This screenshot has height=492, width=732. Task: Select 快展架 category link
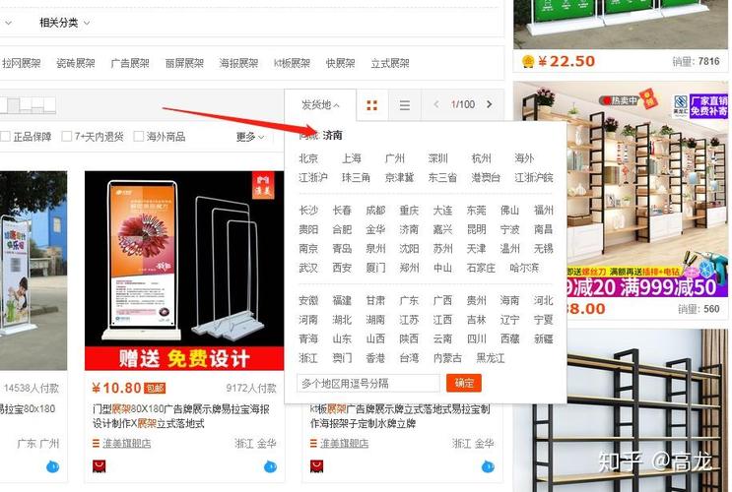point(340,63)
